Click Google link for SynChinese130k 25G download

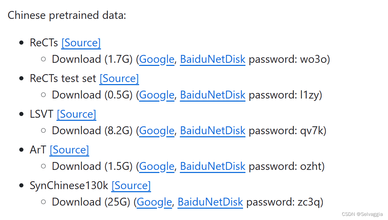pos(154,202)
